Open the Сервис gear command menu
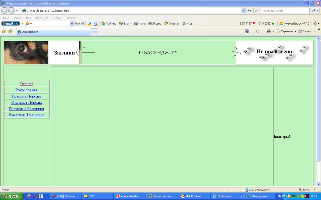321x200 pixels. (x=306, y=31)
